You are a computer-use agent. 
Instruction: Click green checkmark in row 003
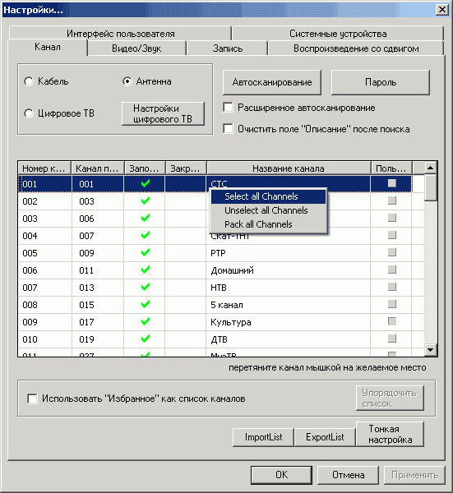(145, 218)
